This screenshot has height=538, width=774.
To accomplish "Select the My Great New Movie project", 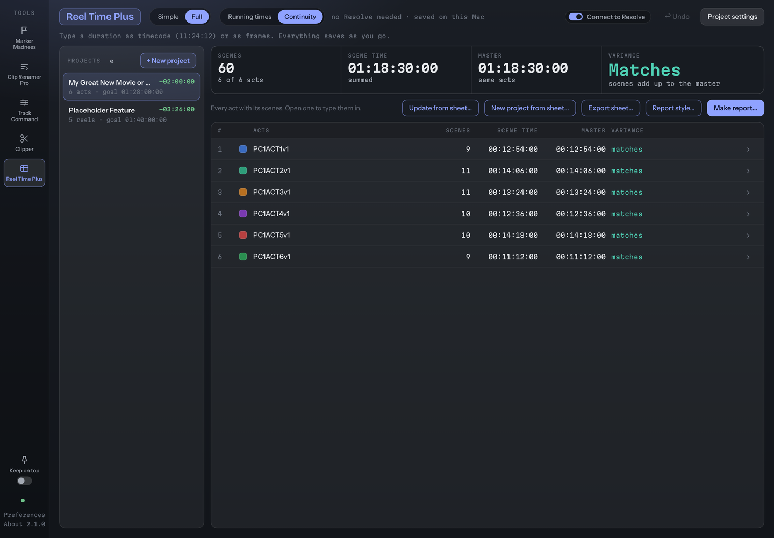I will [x=132, y=87].
